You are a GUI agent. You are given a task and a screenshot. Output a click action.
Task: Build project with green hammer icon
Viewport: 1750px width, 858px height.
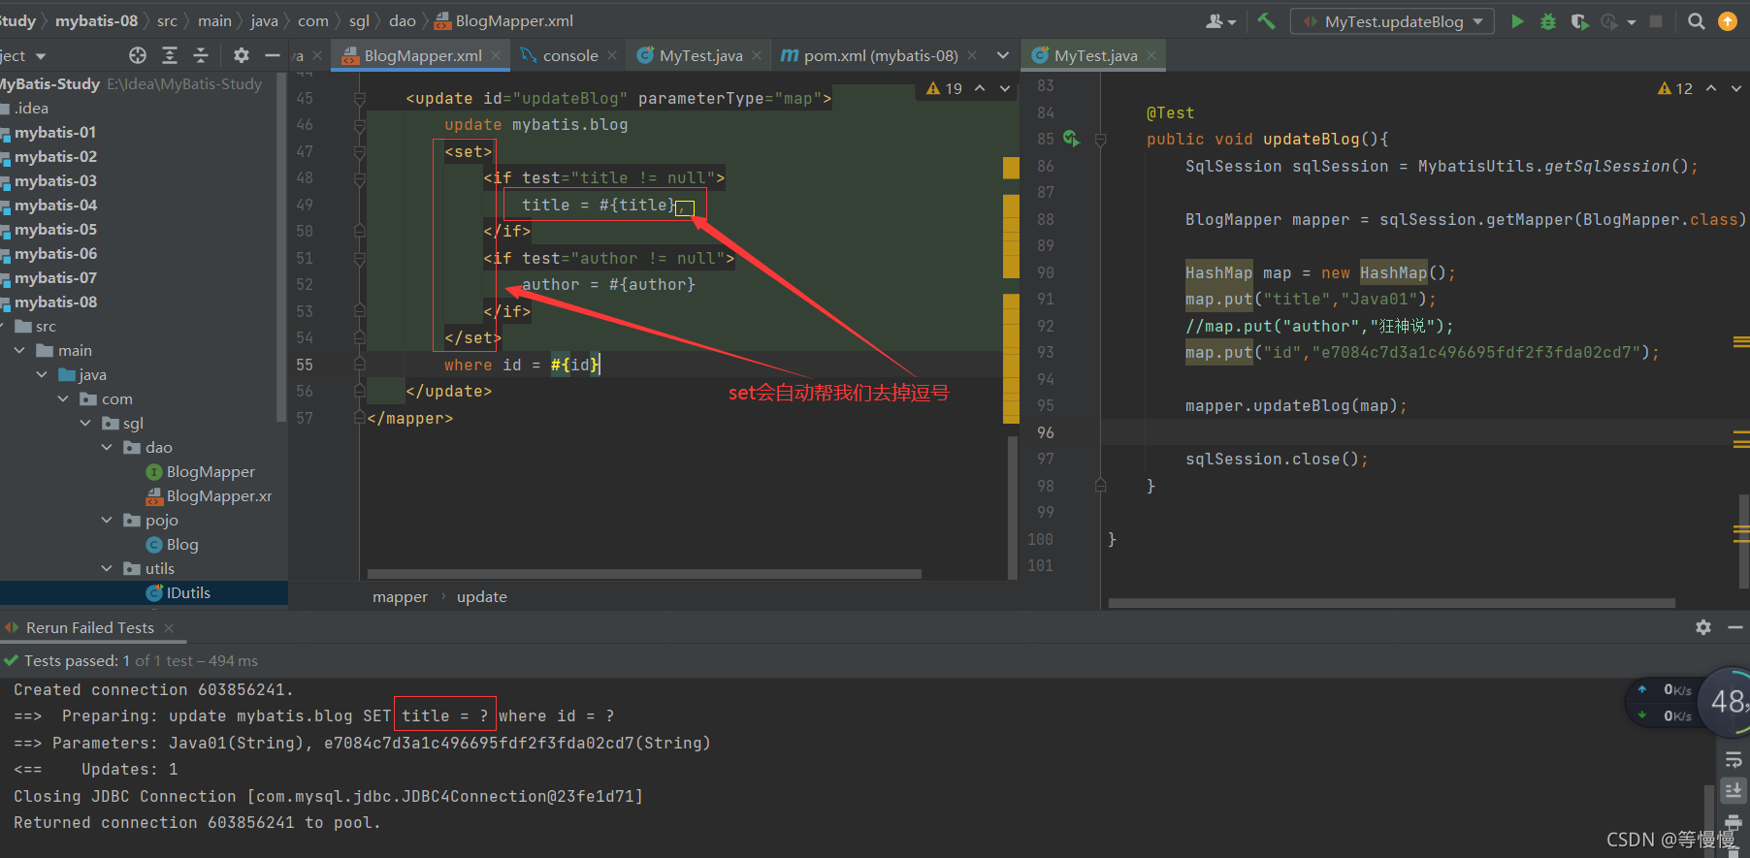tap(1266, 20)
